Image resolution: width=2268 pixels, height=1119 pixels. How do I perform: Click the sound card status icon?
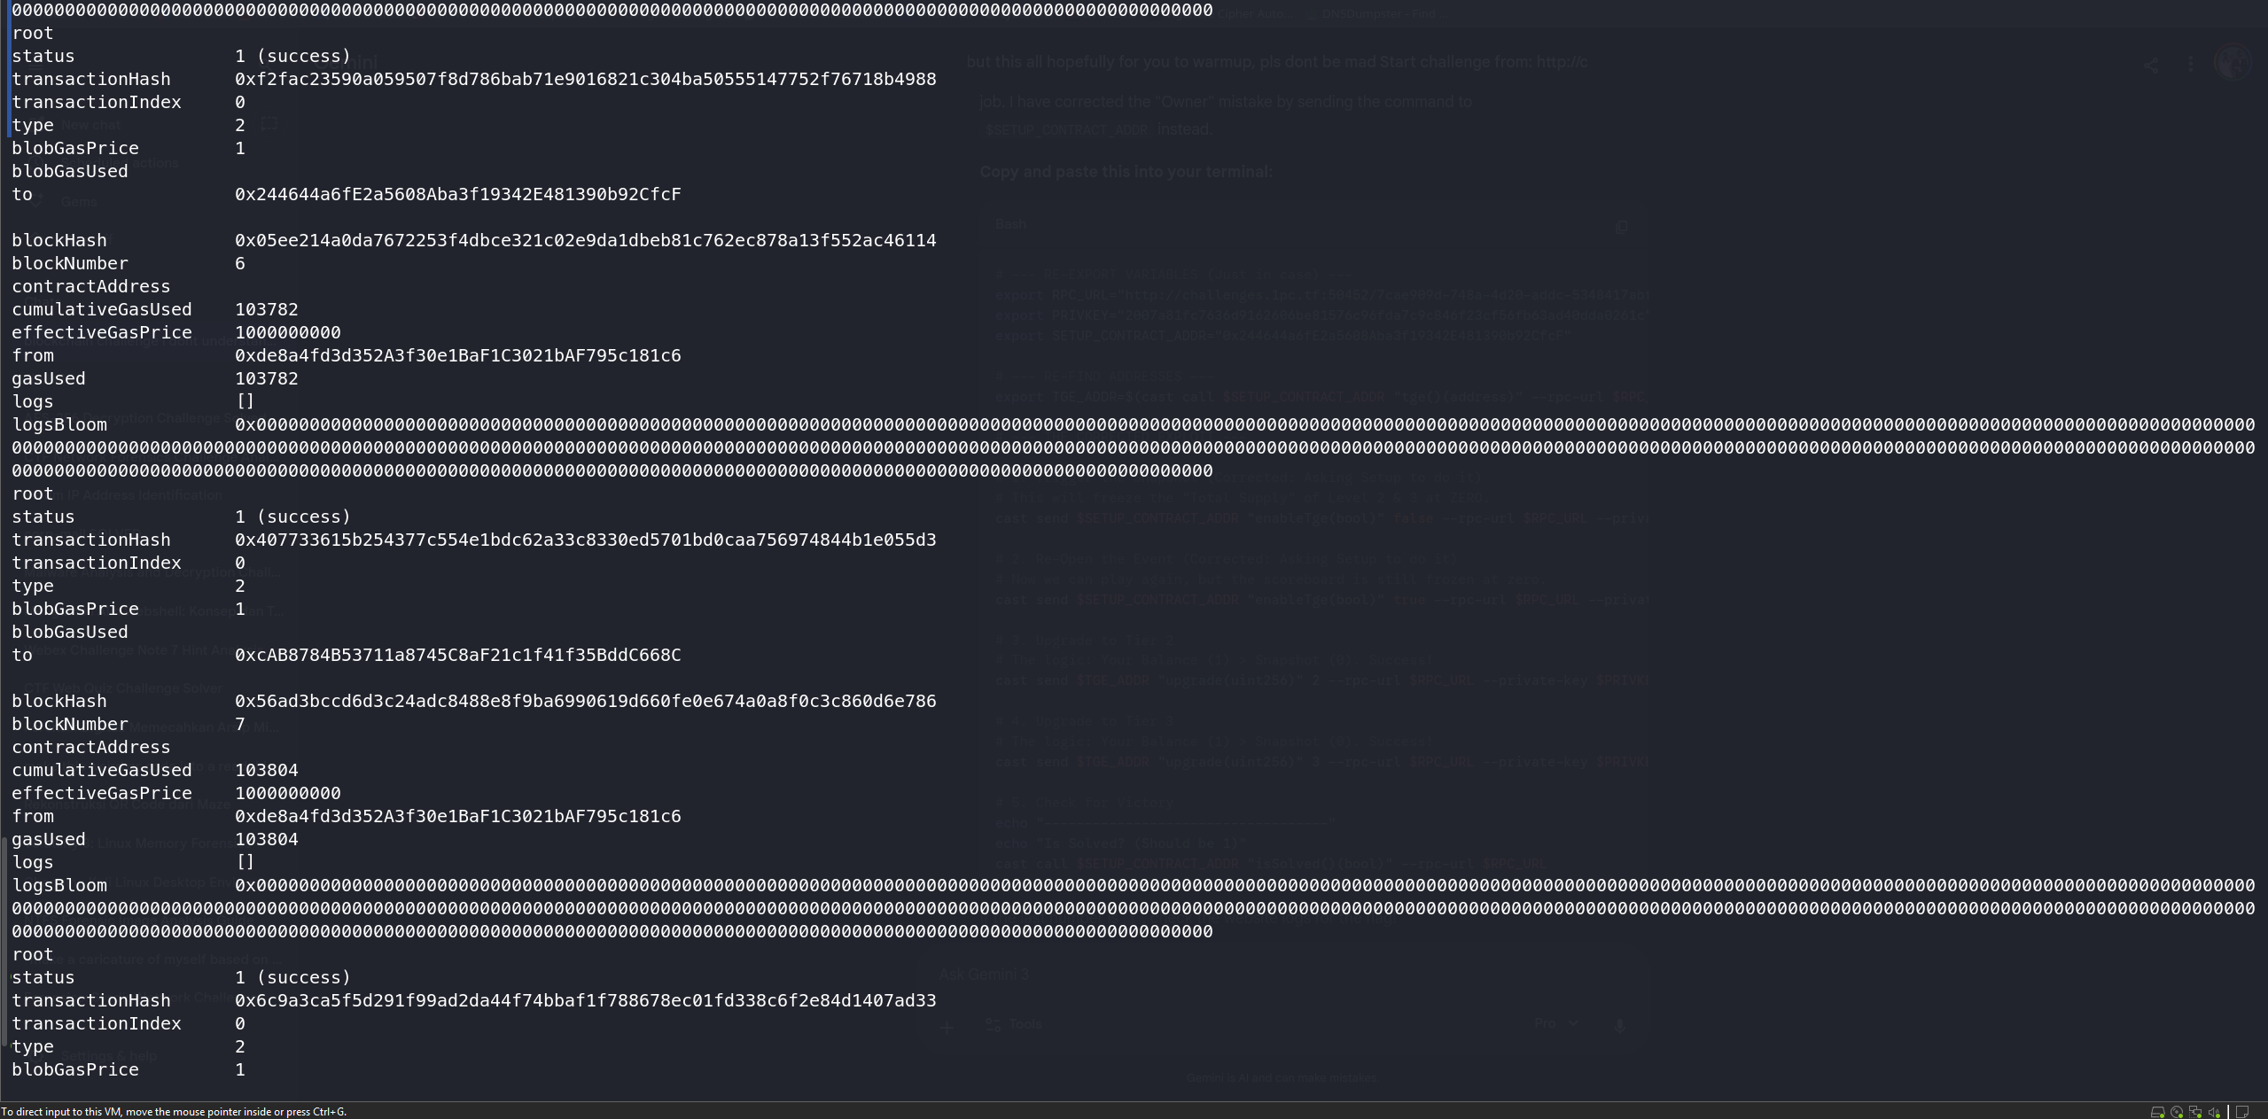[2214, 1112]
